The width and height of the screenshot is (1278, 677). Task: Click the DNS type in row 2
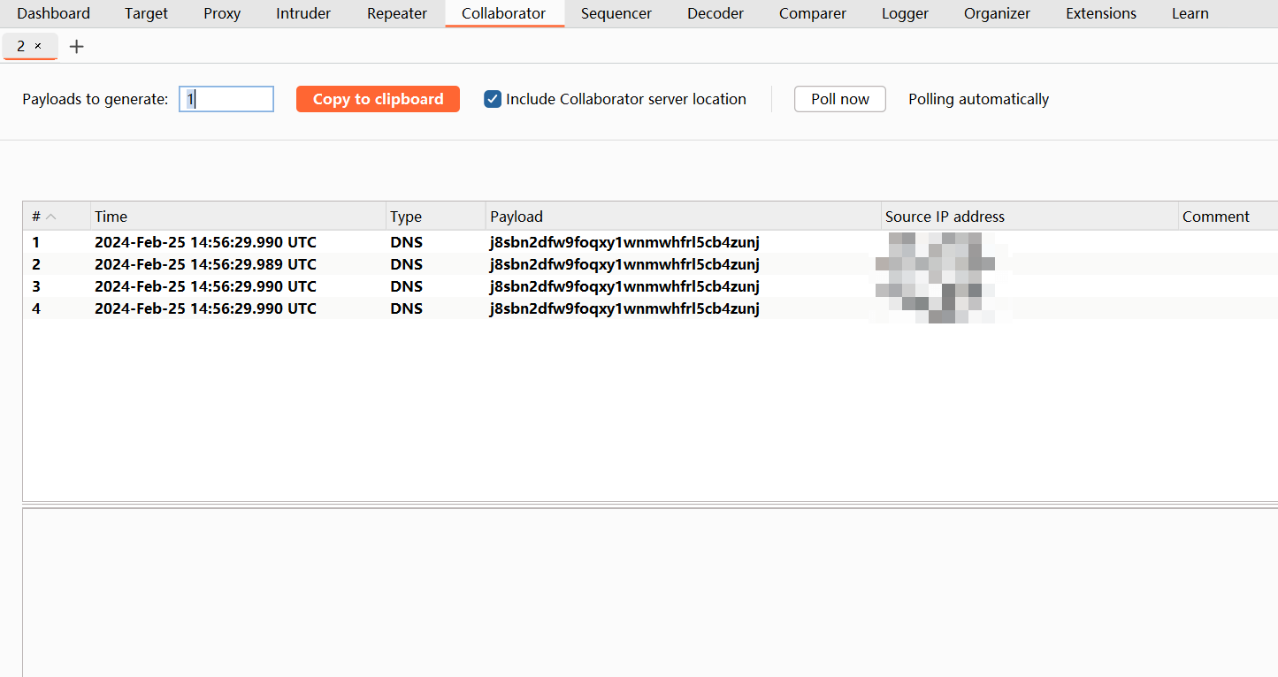coord(406,264)
